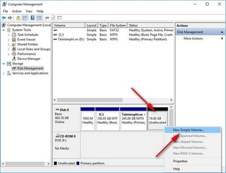Open the Help menu in menu bar

pyautogui.click(x=40, y=11)
